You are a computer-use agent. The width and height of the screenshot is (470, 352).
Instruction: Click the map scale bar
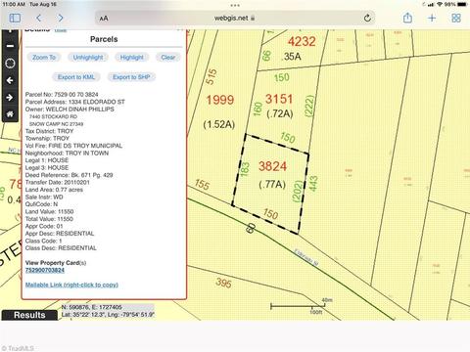298,306
